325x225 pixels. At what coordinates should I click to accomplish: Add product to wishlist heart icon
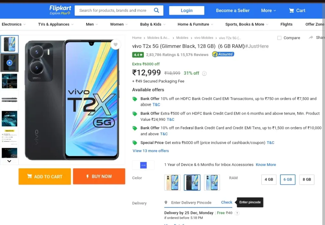point(116,44)
